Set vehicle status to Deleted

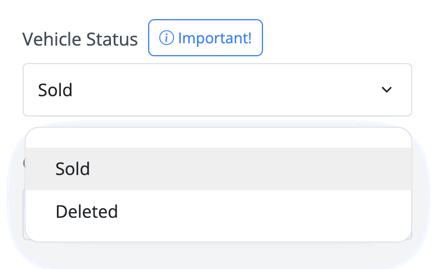click(218, 212)
